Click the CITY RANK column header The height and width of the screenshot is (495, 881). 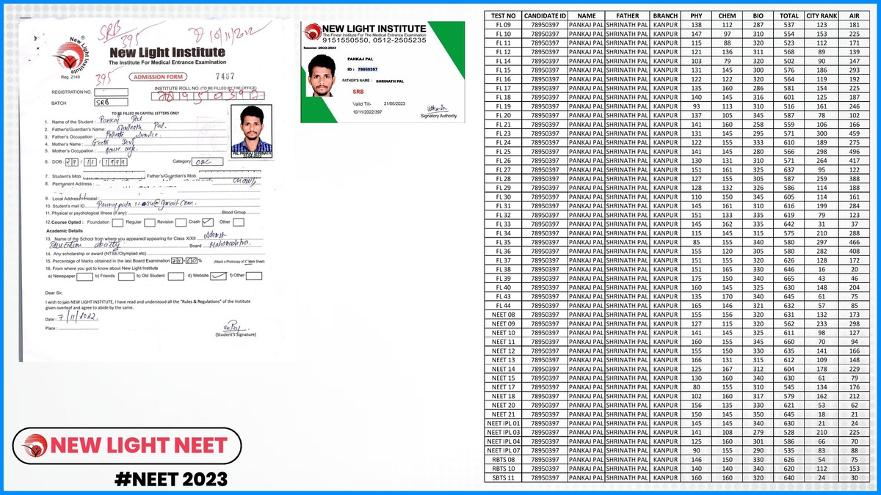(822, 15)
